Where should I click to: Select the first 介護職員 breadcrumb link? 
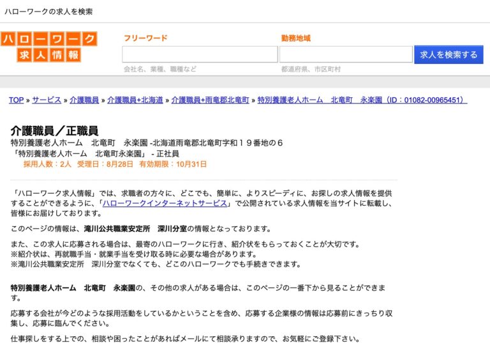pos(84,100)
